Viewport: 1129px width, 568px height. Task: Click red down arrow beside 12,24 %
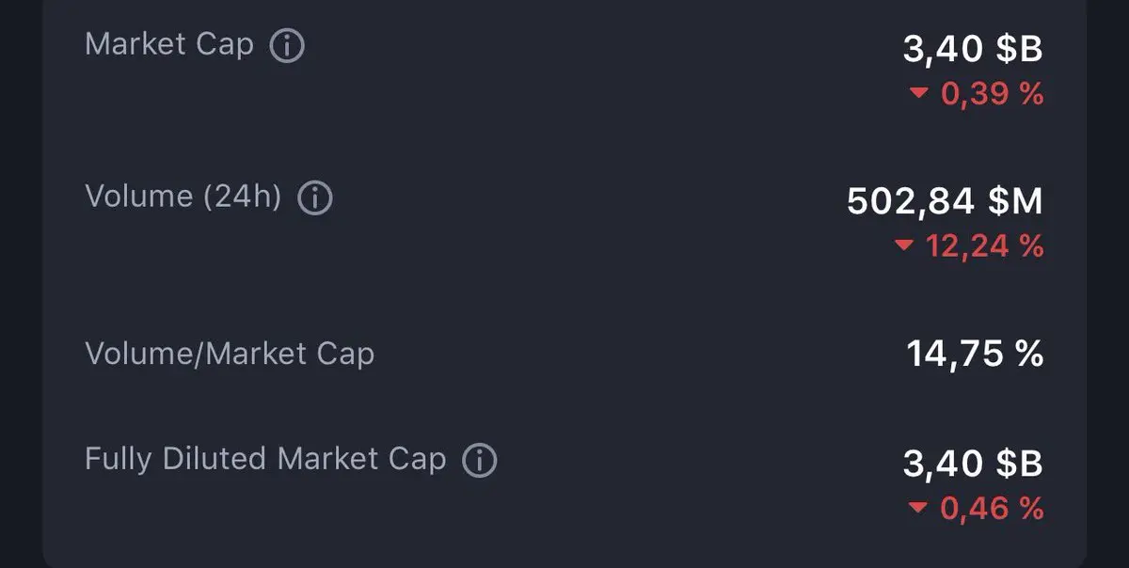click(x=904, y=245)
